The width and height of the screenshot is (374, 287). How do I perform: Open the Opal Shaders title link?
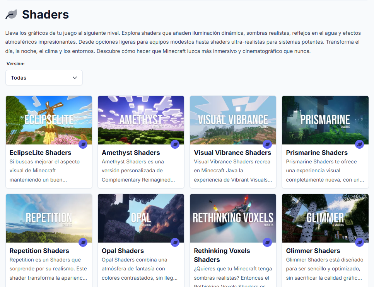coord(123,251)
